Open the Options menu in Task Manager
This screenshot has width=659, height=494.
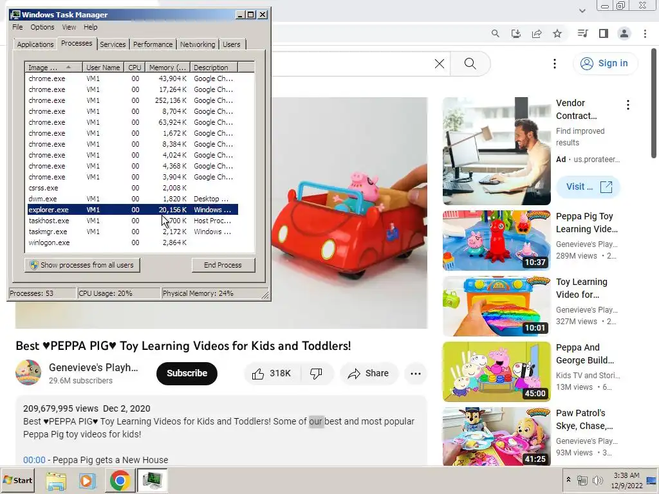click(42, 27)
